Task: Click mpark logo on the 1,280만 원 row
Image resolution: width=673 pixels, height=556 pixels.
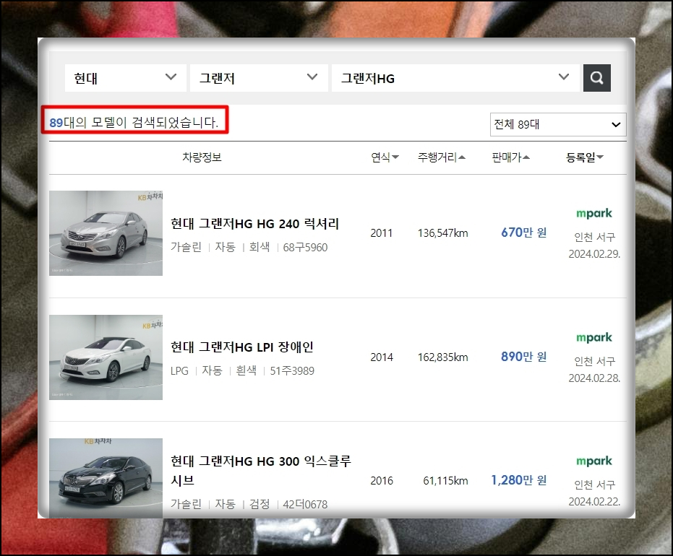Action: 594,461
